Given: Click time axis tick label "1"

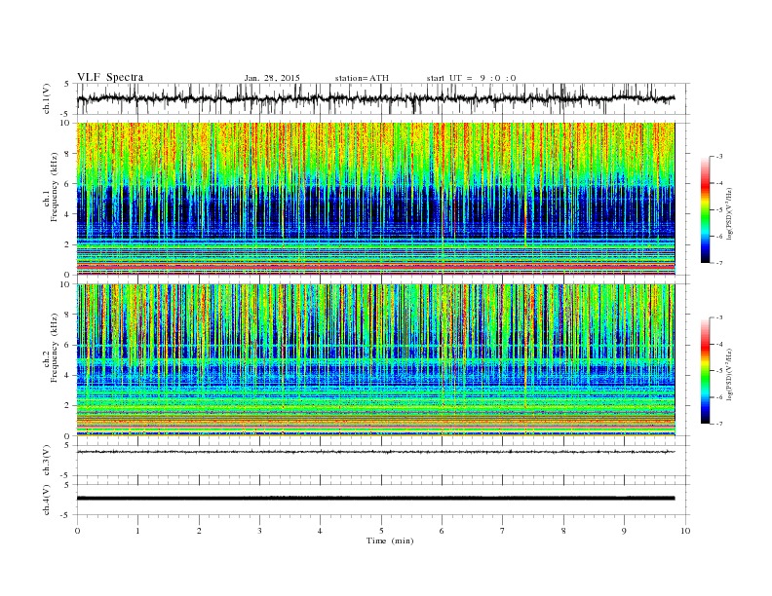Looking at the screenshot, I should 137,531.
